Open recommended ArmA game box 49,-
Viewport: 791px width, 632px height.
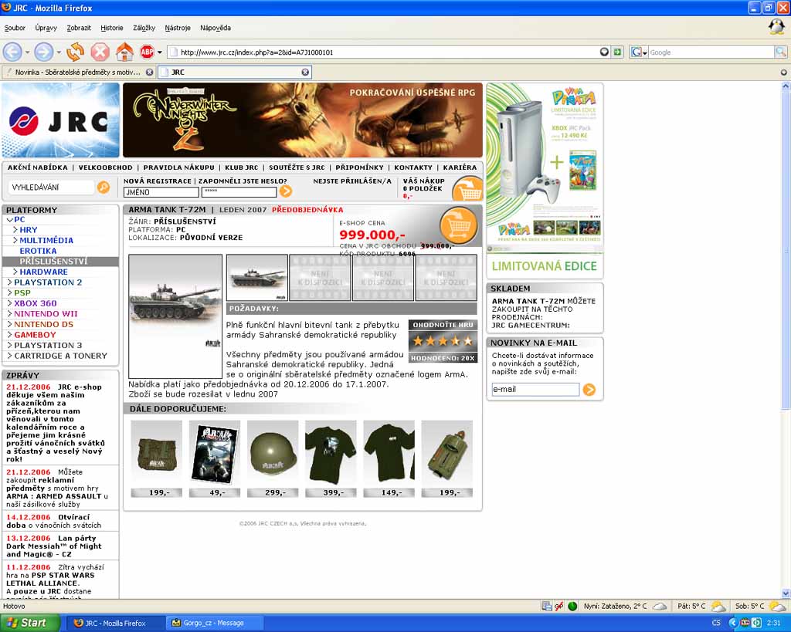pos(215,454)
